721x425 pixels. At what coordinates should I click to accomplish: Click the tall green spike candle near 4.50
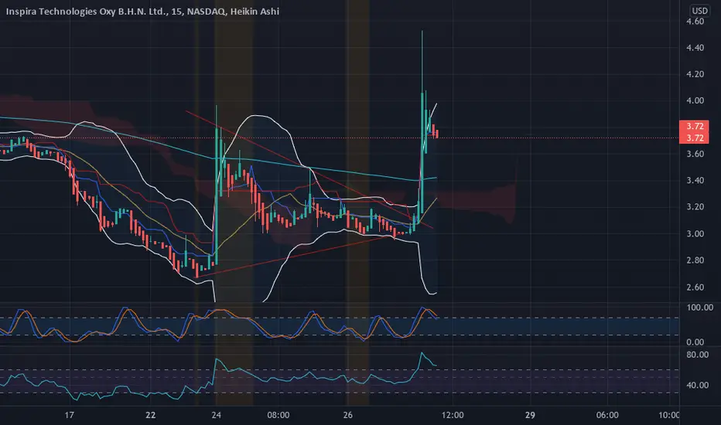point(422,122)
